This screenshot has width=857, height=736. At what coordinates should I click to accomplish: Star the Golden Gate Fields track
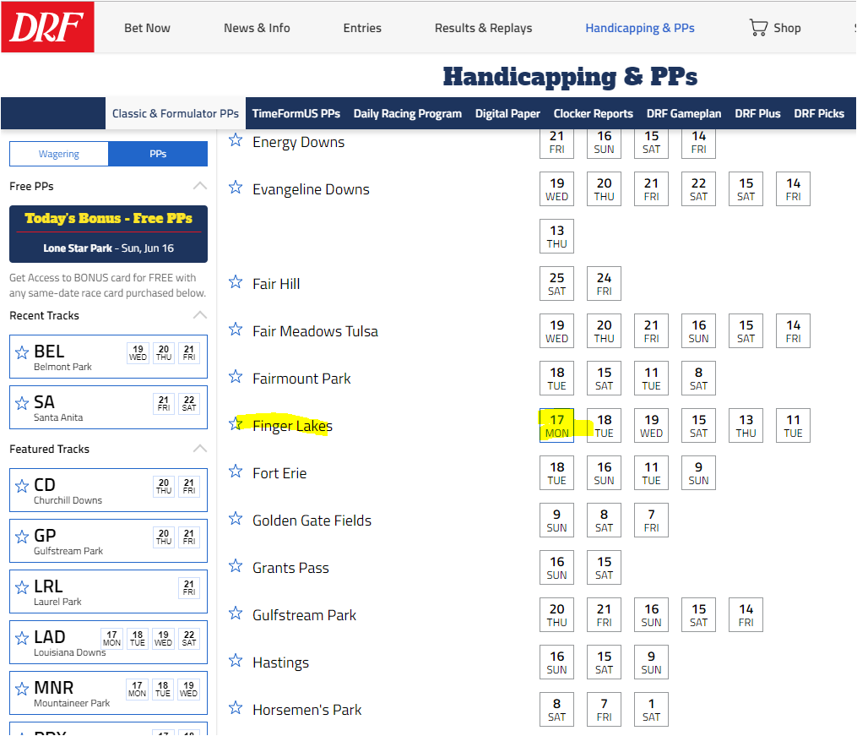[236, 518]
